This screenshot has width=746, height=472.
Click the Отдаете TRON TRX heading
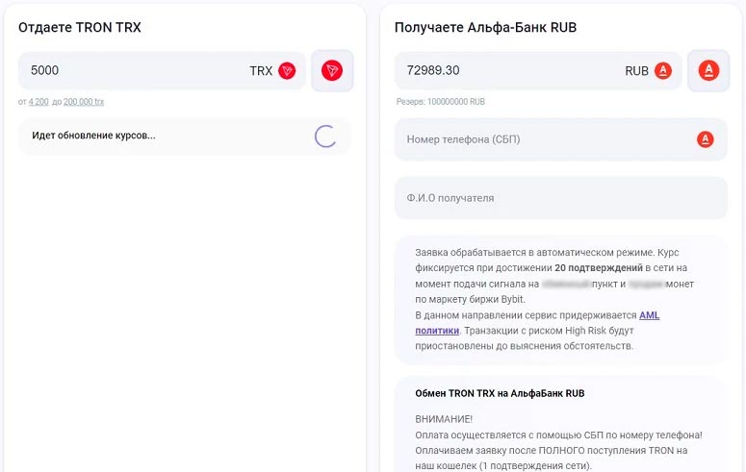click(80, 27)
